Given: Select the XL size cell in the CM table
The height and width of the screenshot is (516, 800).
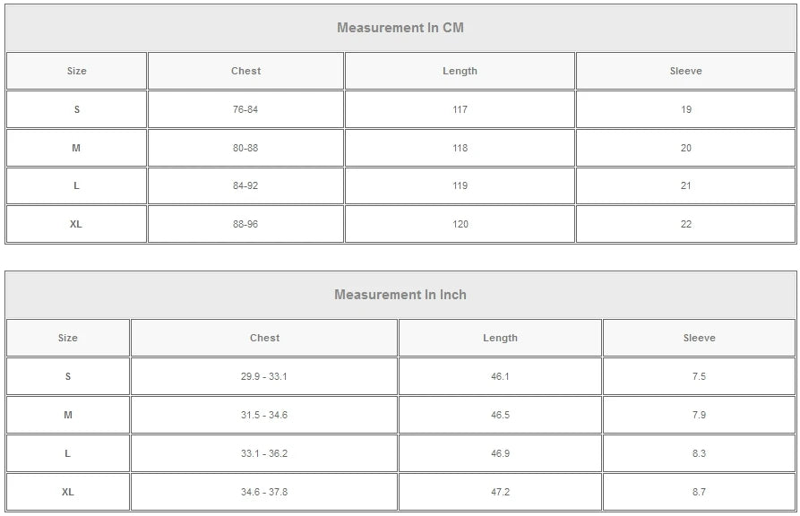Looking at the screenshot, I should tap(76, 224).
